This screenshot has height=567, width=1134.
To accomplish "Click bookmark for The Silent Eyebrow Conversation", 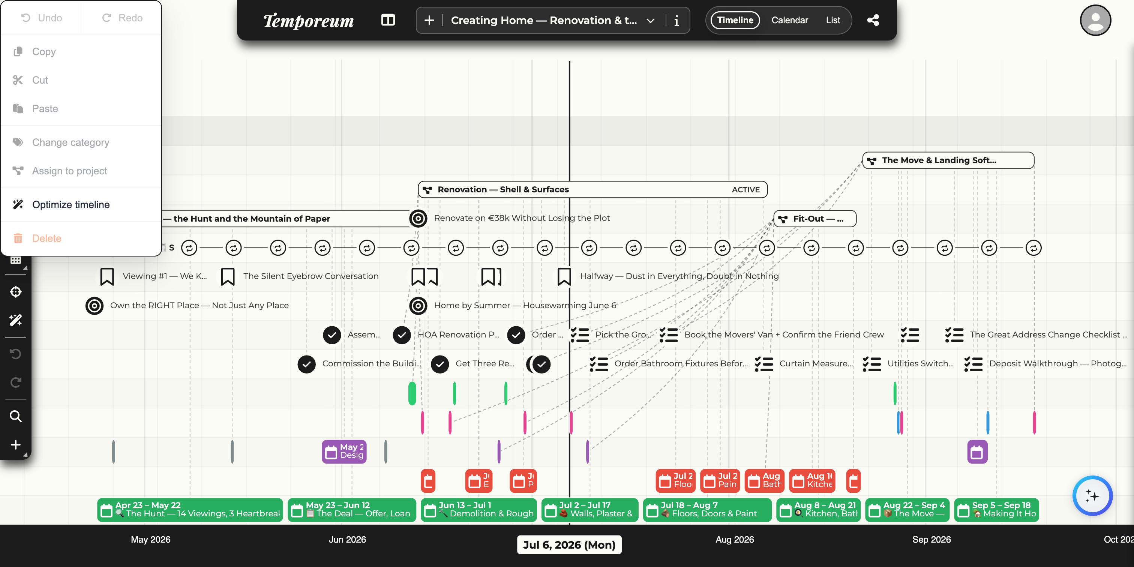I will (x=228, y=276).
